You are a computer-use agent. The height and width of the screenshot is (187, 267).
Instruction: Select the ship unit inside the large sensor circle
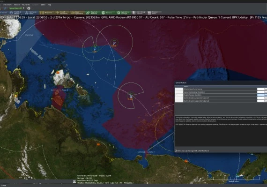pyautogui.click(x=114, y=43)
